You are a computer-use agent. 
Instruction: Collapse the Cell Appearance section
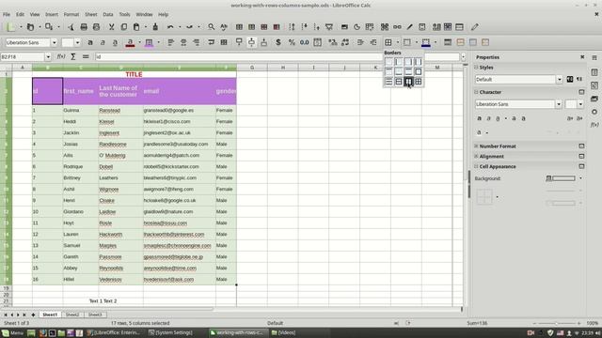click(476, 167)
